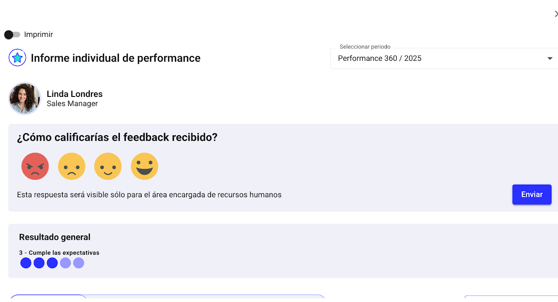Click the Imprimir label text
The image size is (558, 302).
tap(38, 35)
